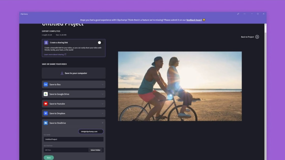Click the key icon in the title bar

pyautogui.click(x=238, y=14)
